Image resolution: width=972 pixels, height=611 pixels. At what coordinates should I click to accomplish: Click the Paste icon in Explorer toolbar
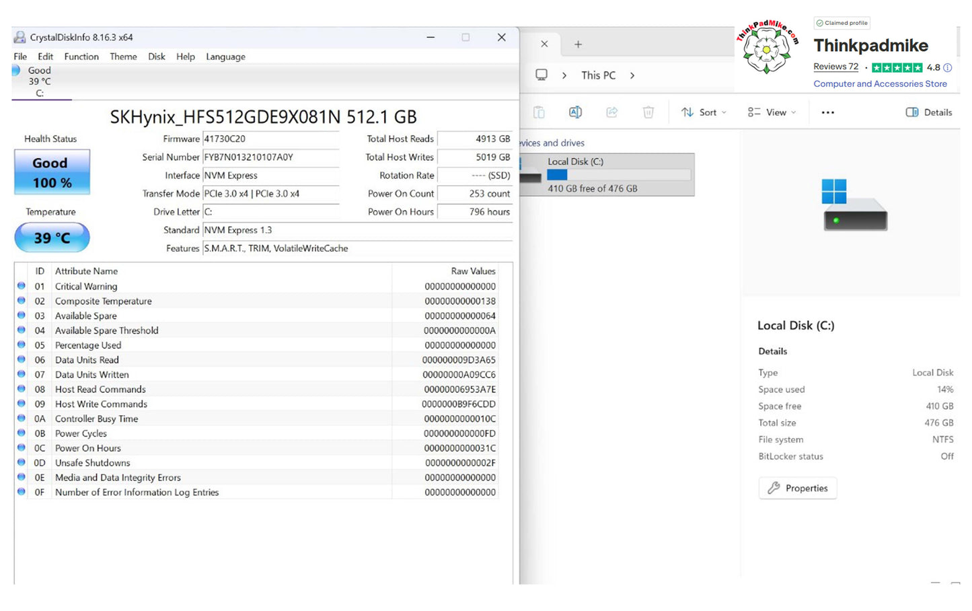pyautogui.click(x=539, y=112)
